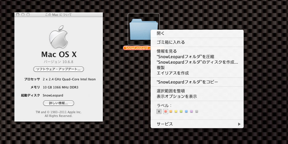This screenshot has width=288, height=144.
Task: Click the Apple logo in About This Mac
Action: pyautogui.click(x=58, y=37)
